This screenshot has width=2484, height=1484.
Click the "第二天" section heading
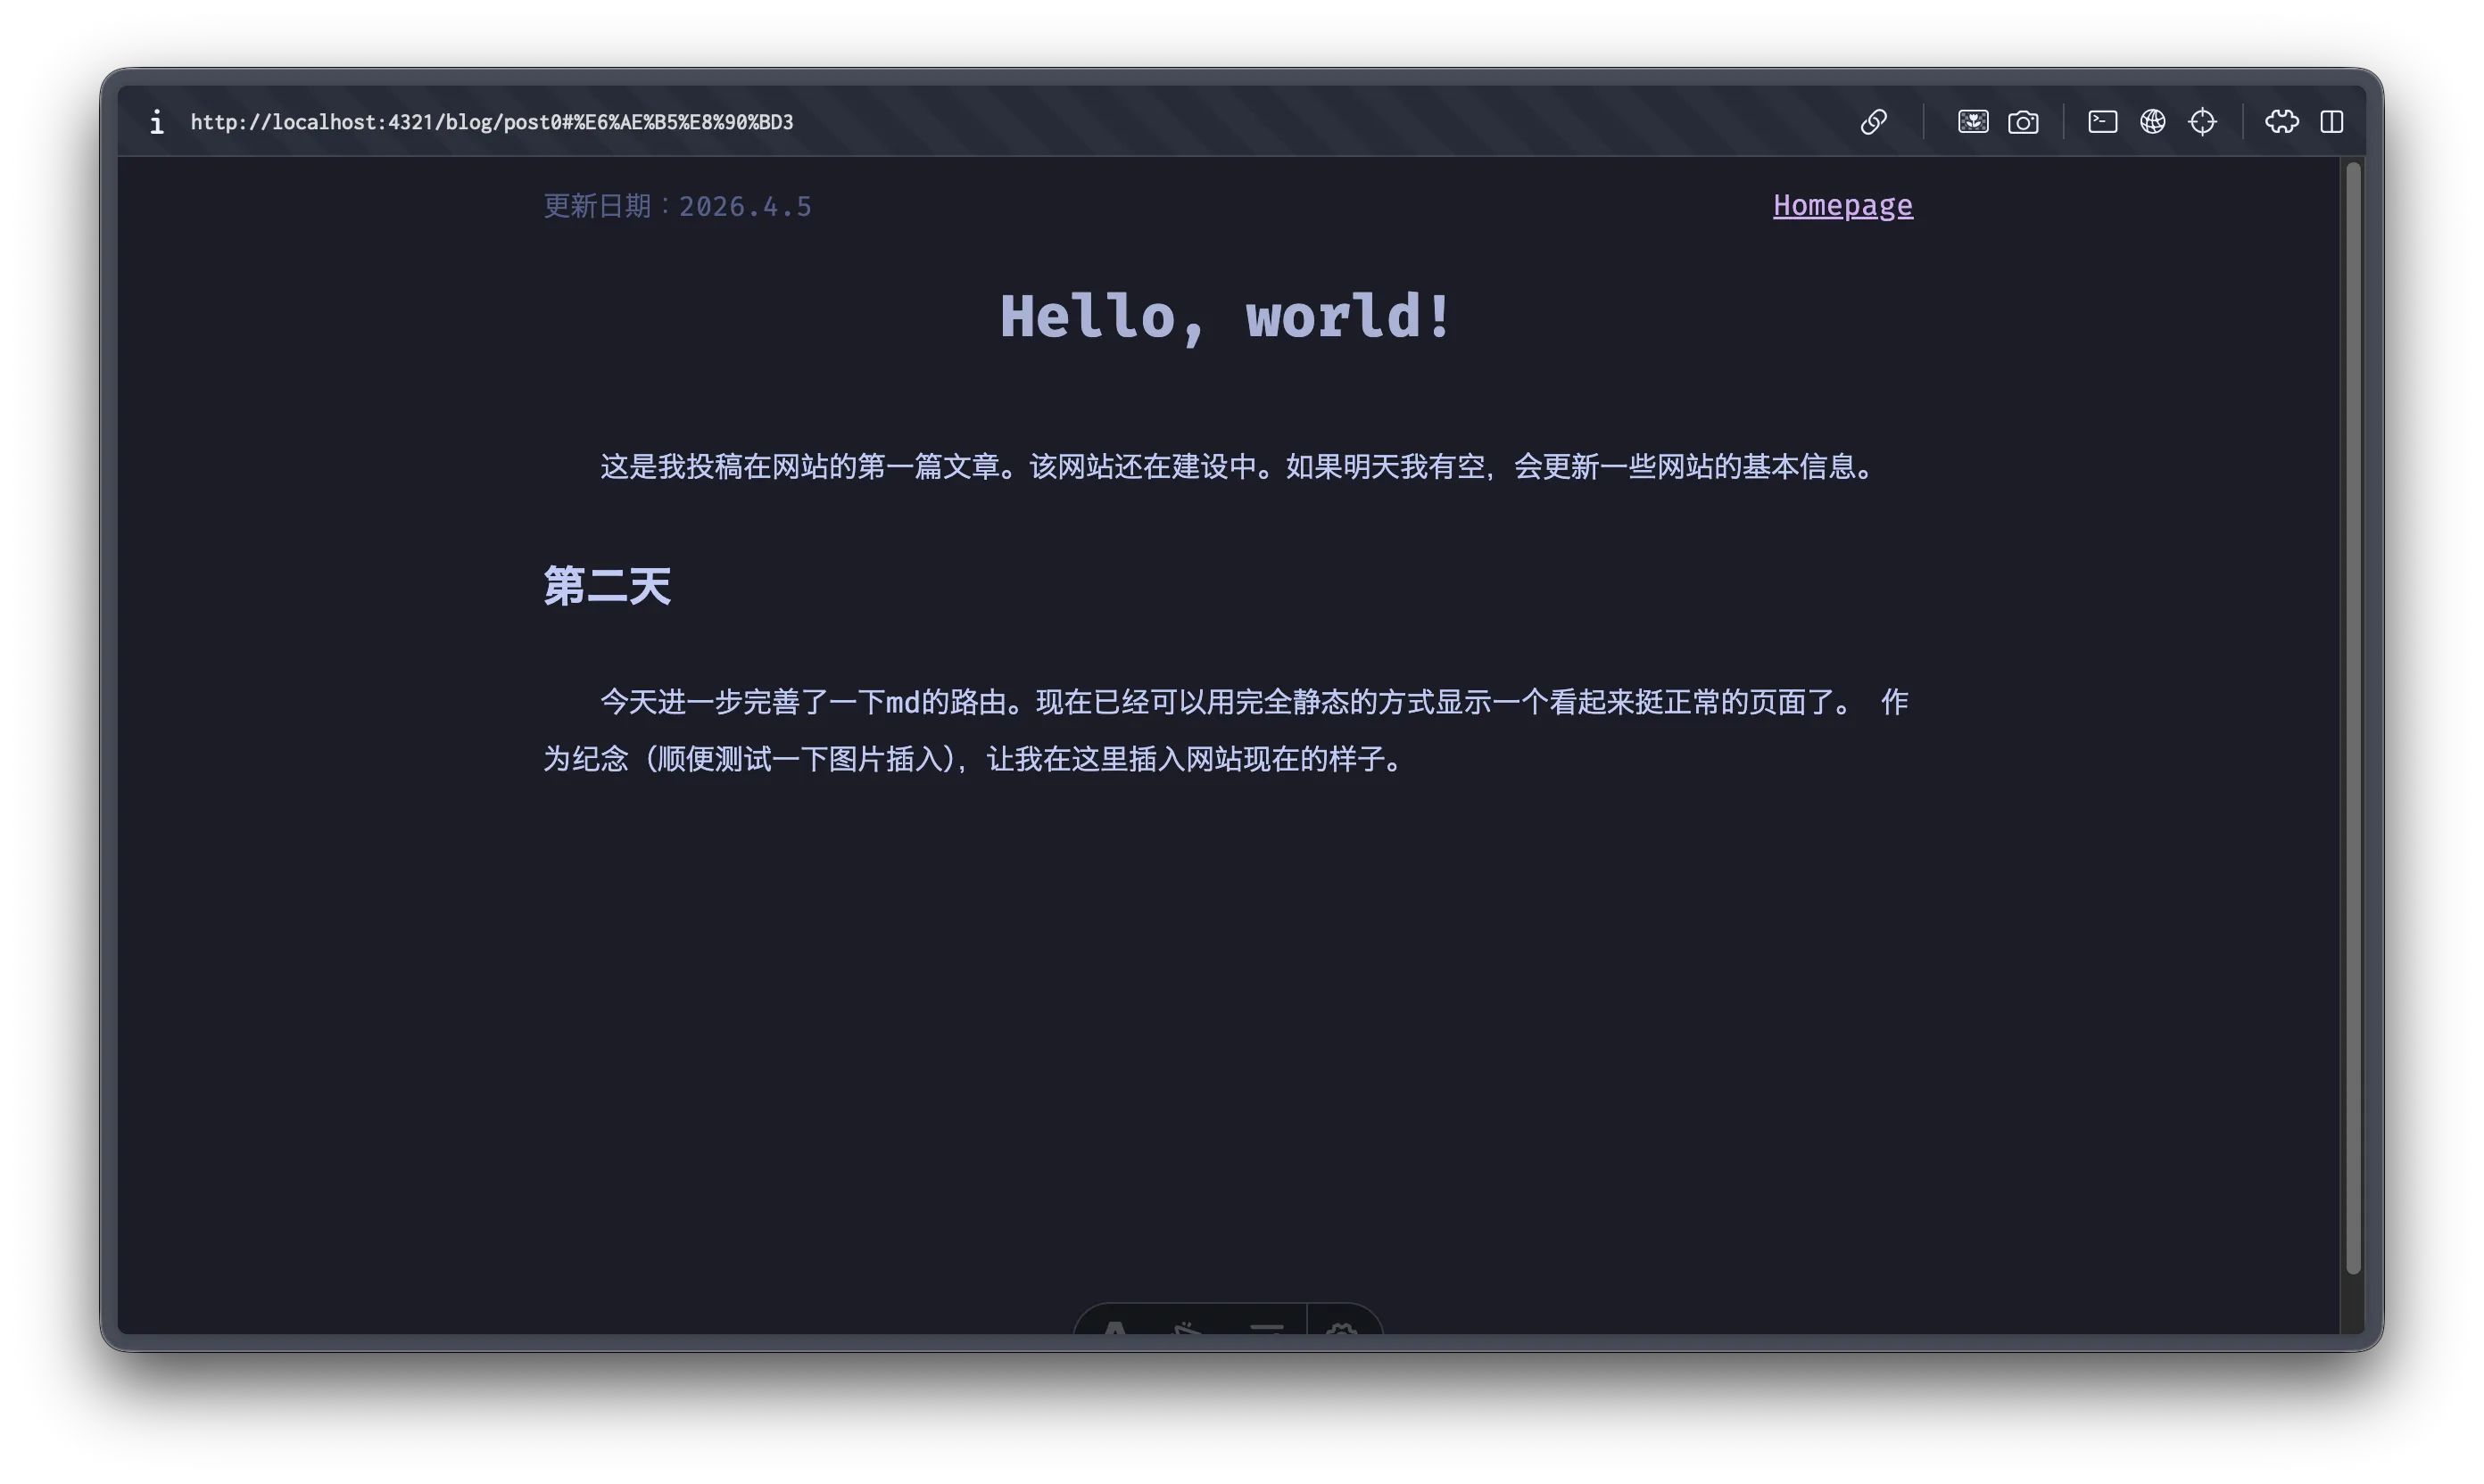coord(606,586)
